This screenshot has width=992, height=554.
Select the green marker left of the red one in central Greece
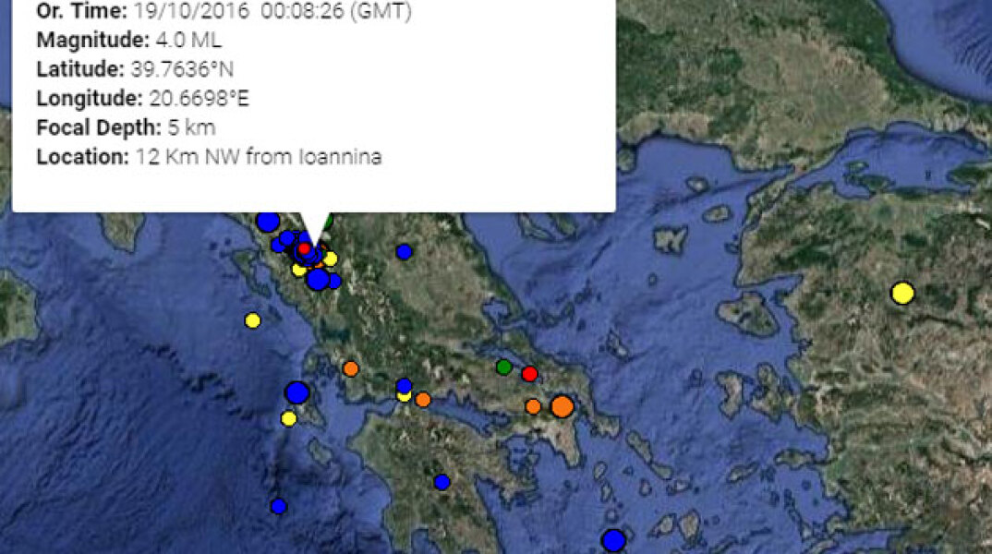[x=503, y=367]
